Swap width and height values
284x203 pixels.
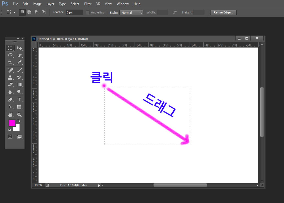click(174, 12)
